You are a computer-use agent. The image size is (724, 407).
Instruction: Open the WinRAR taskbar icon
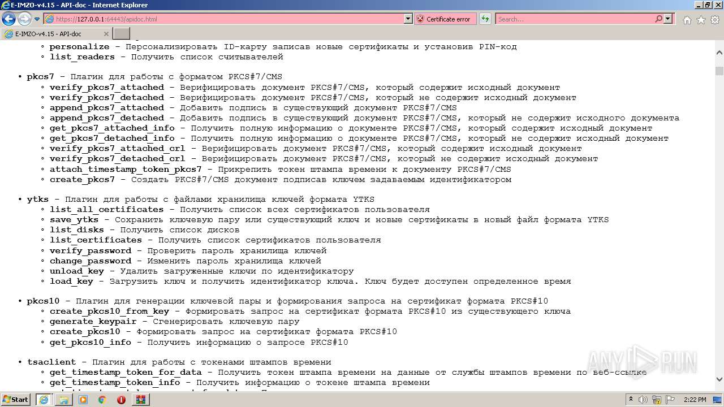[x=141, y=399]
